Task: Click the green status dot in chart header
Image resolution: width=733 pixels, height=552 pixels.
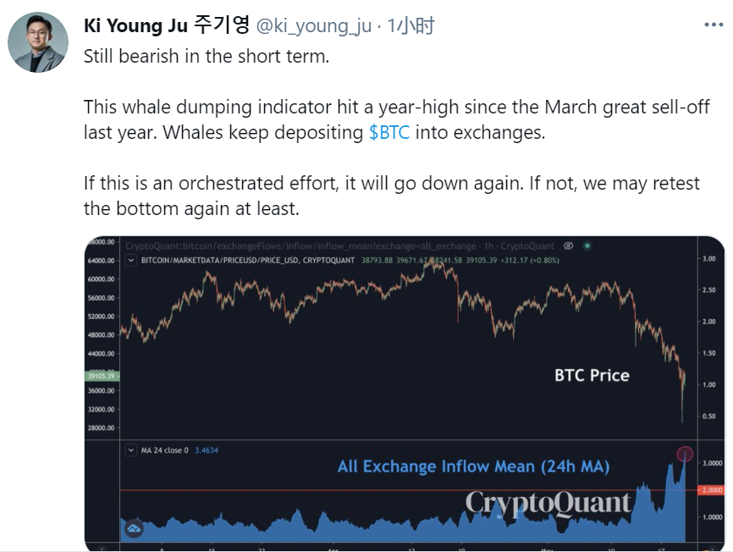Action: click(587, 246)
